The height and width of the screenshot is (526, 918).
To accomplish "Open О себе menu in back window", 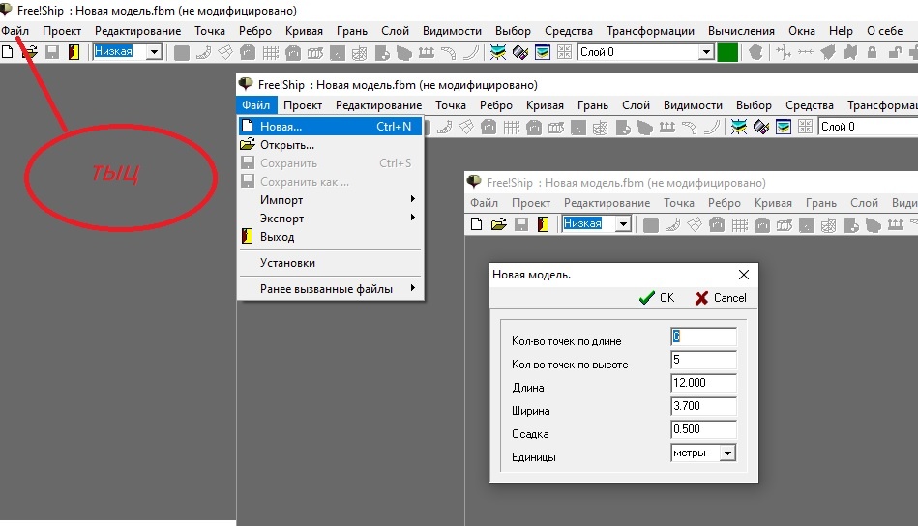I will tap(885, 31).
